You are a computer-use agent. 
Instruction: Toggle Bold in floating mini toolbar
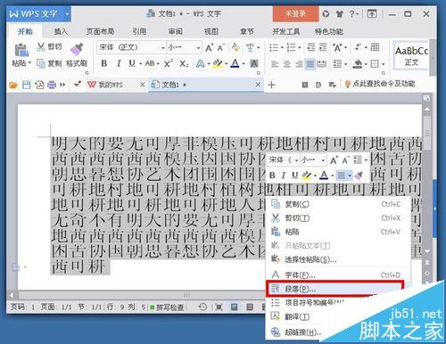(272, 176)
